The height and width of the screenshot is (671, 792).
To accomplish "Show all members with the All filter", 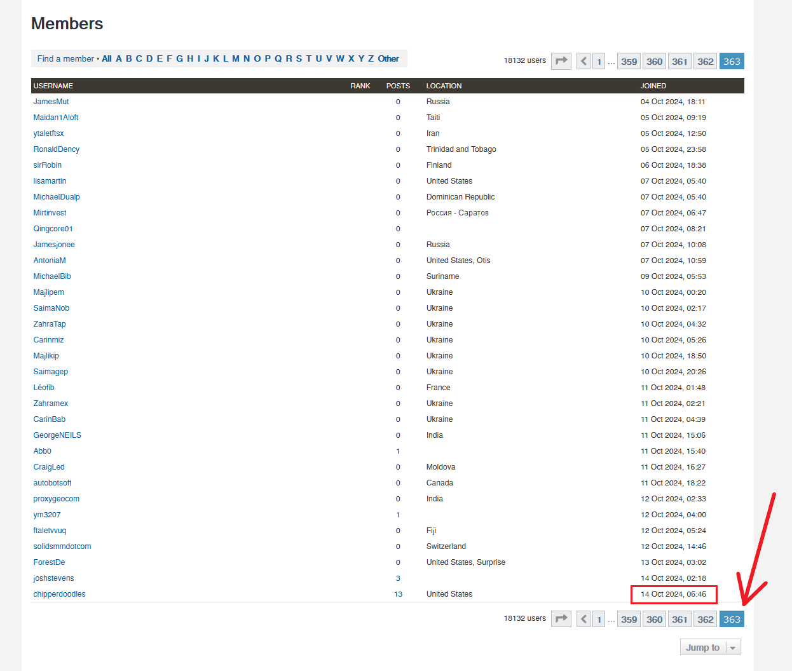I will point(106,58).
